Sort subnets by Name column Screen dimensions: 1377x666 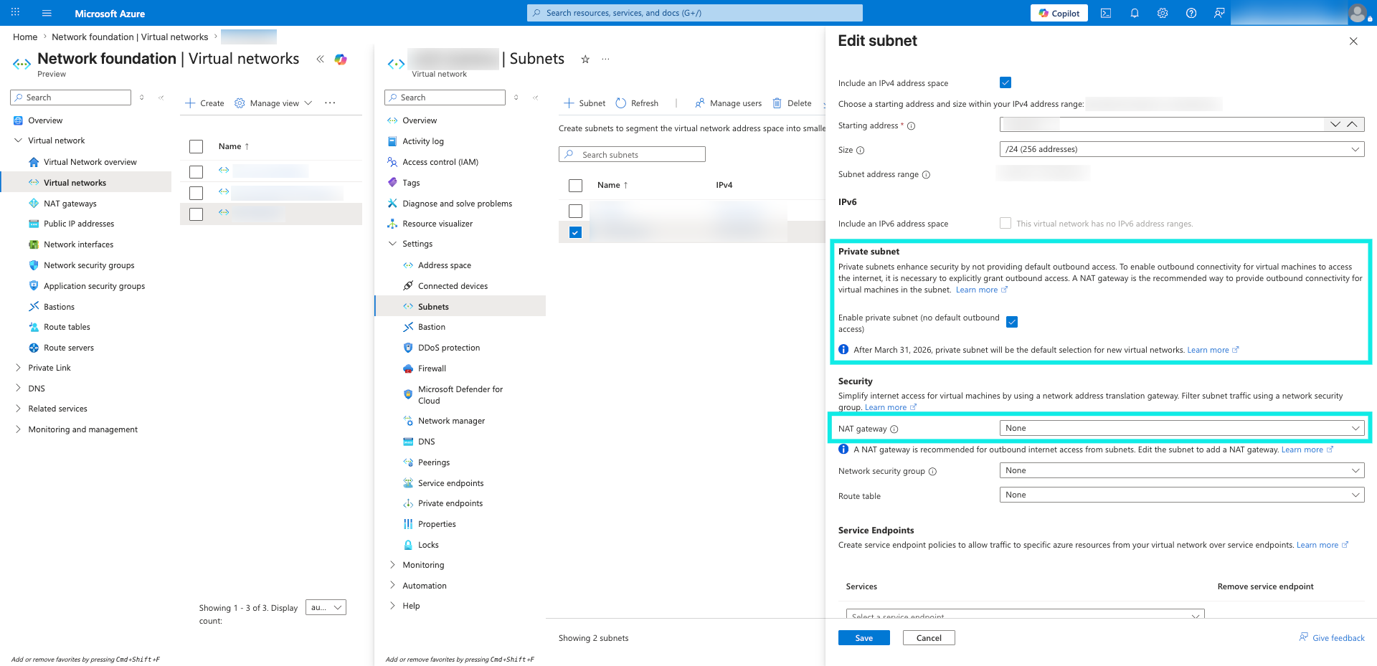point(612,185)
